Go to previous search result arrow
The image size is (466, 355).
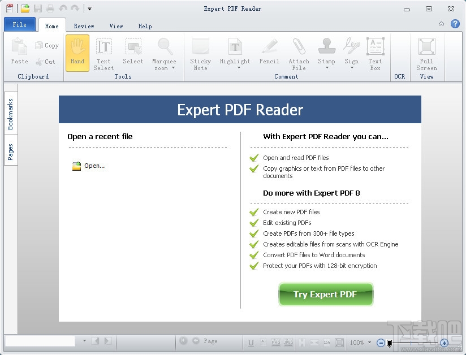click(x=96, y=341)
